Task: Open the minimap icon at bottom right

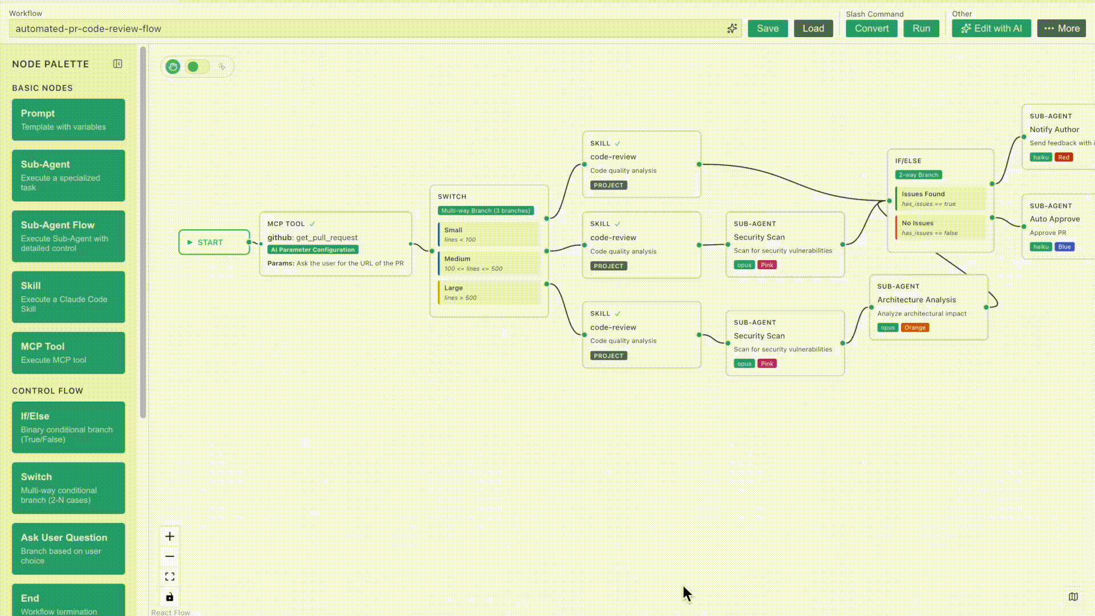Action: [x=1074, y=597]
